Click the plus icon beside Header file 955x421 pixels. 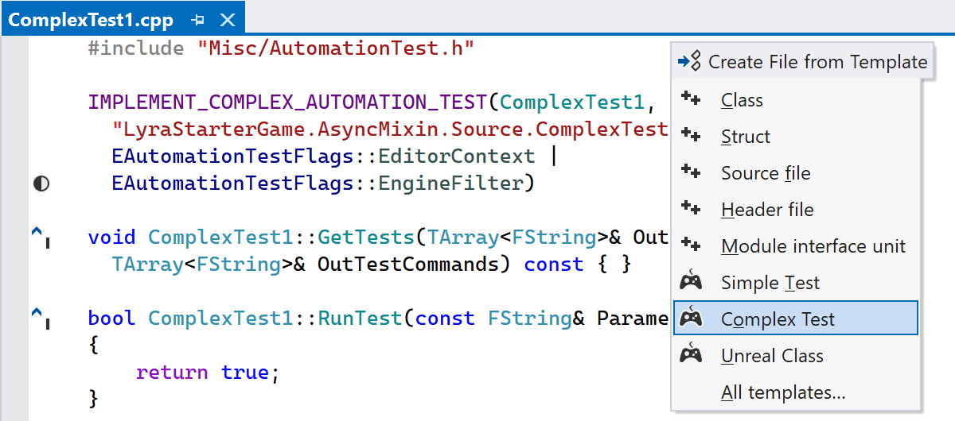[691, 209]
